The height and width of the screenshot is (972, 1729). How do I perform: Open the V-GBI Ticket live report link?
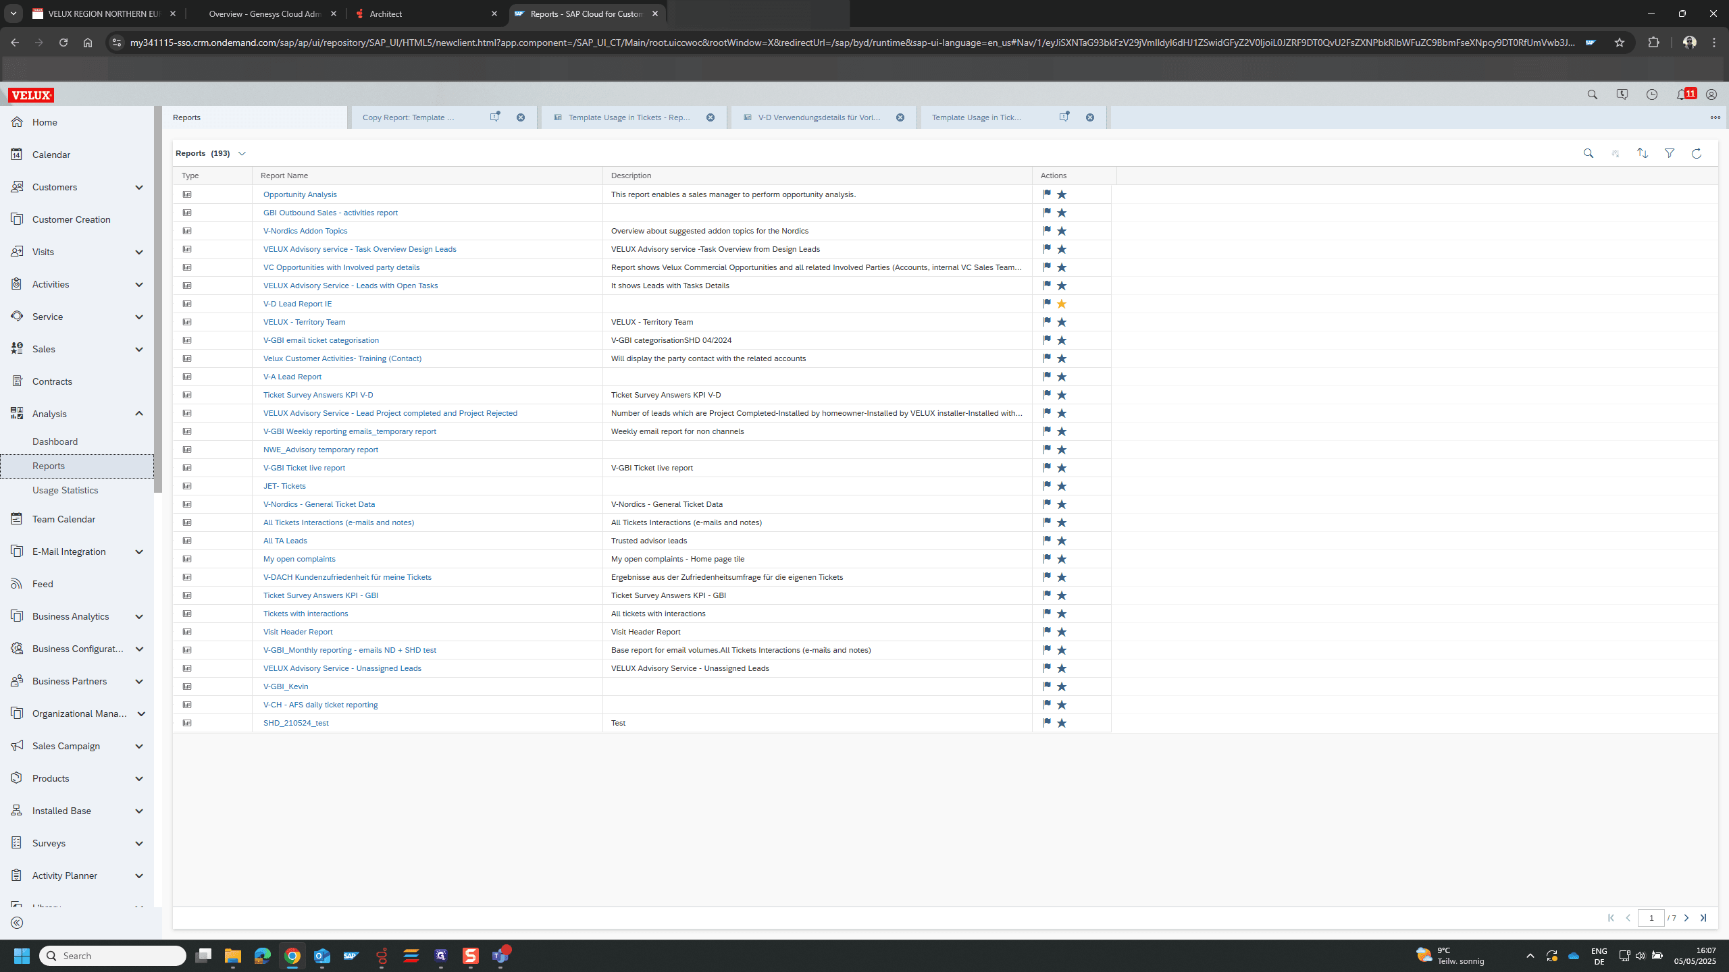[304, 468]
